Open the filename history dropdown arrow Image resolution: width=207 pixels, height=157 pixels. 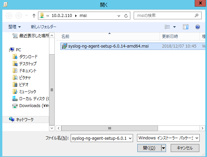(130, 138)
